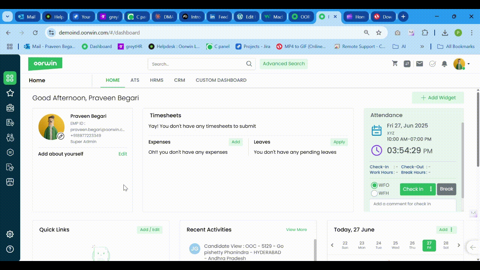
Task: Click the attendance calendar icon
Action: pyautogui.click(x=376, y=130)
